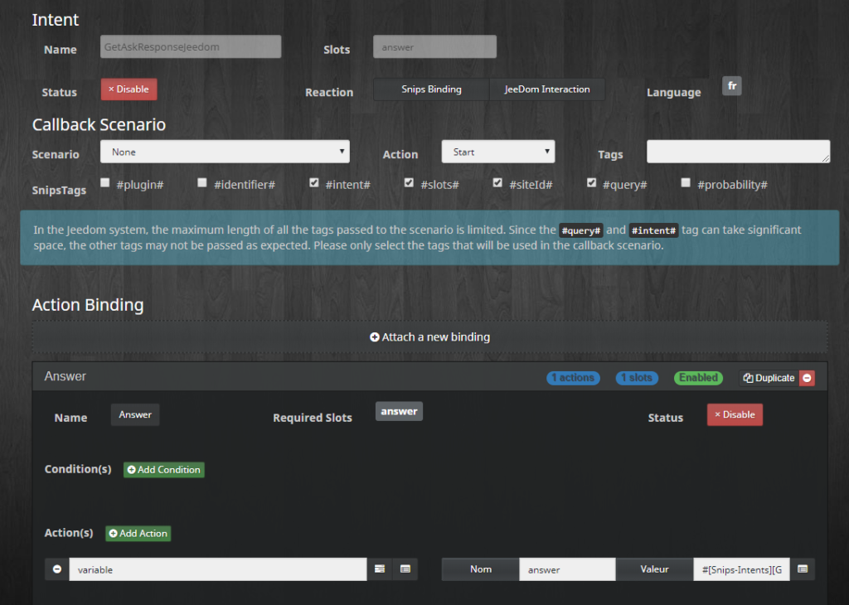Check the #identifier# tag checkbox
849x605 pixels.
coord(202,183)
